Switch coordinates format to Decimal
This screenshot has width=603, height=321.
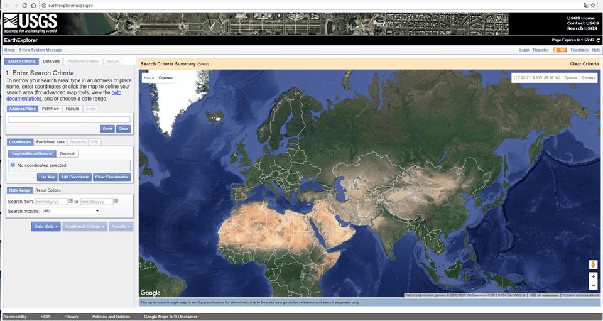67,153
